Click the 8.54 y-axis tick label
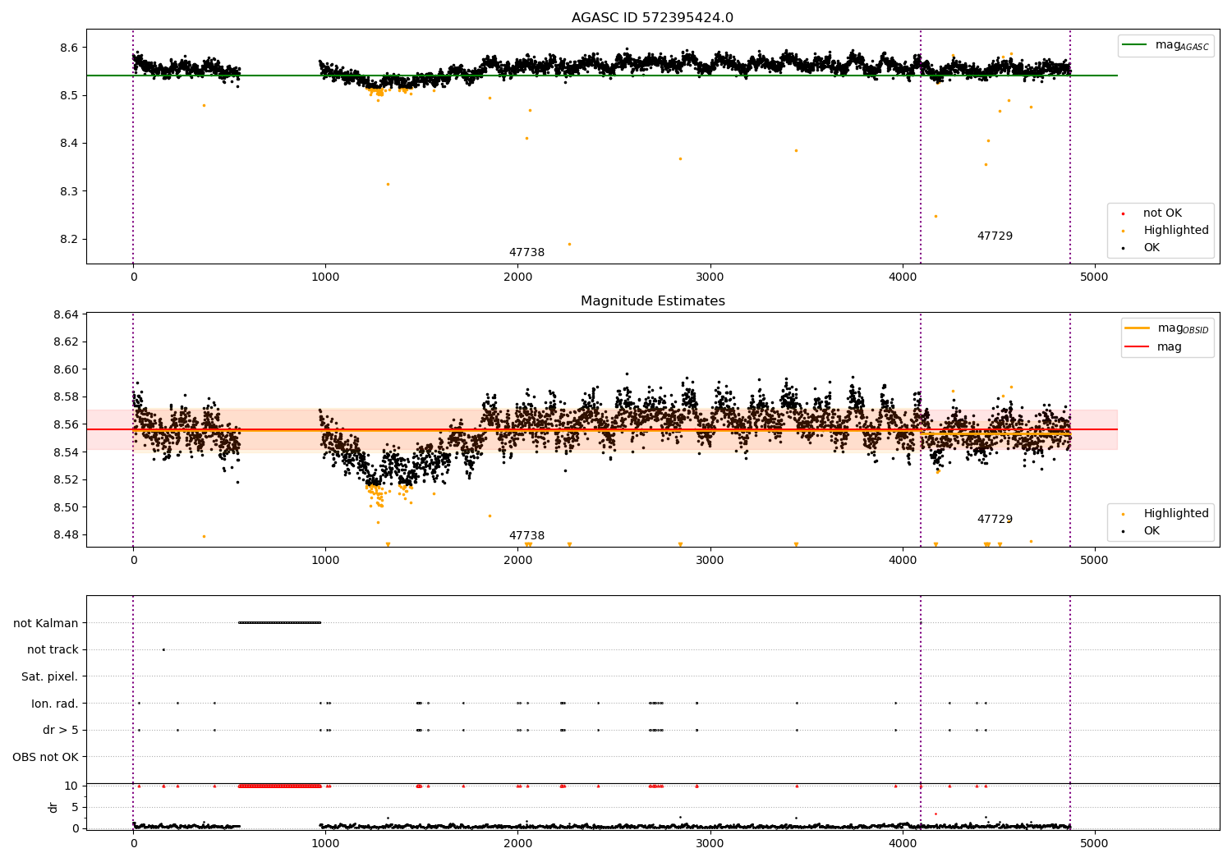1232x862 pixels. [66, 452]
